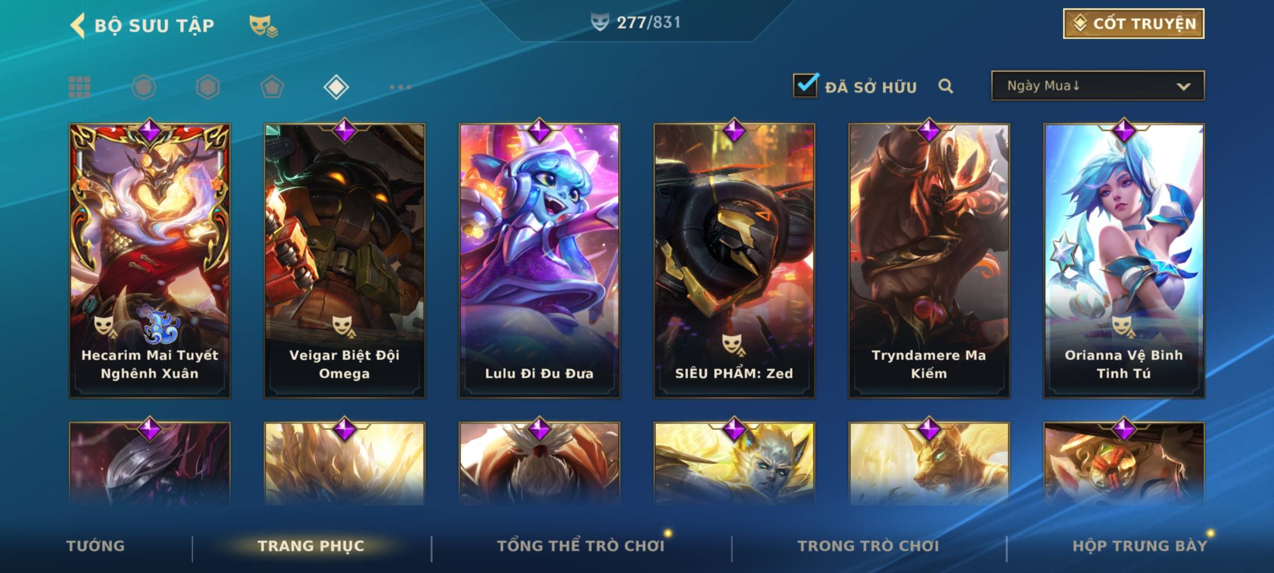Click the search magnifier icon

coord(945,86)
